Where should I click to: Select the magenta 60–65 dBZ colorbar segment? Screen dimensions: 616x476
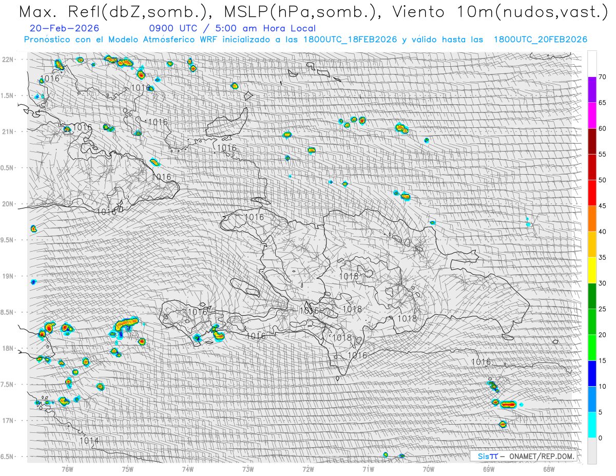click(x=592, y=116)
